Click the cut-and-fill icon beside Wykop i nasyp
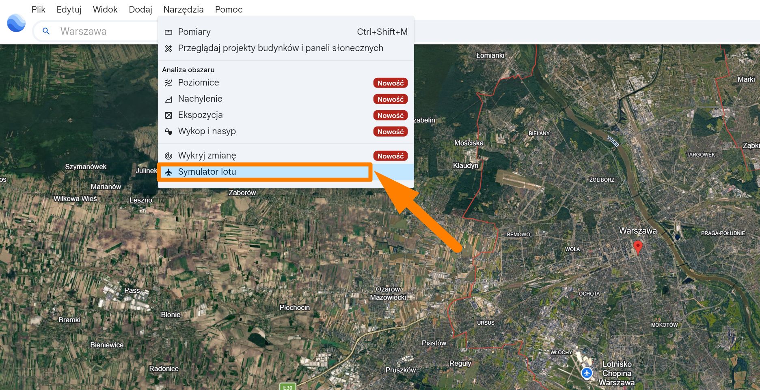 tap(168, 131)
